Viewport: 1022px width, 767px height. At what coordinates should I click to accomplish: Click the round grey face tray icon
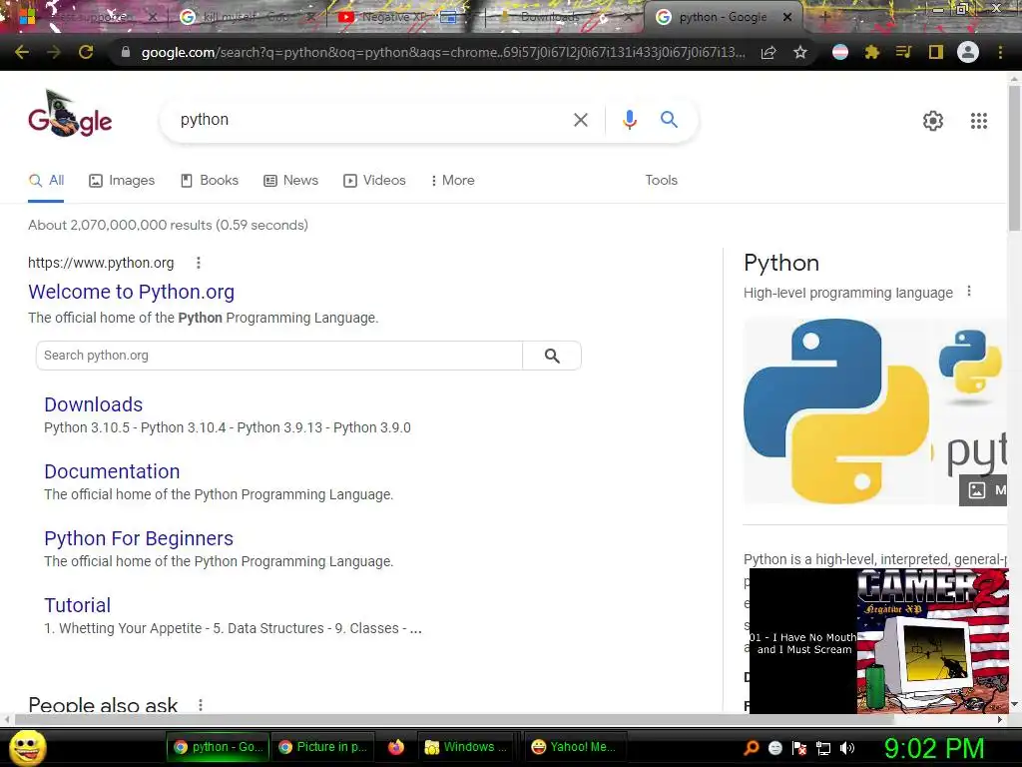[x=774, y=748]
